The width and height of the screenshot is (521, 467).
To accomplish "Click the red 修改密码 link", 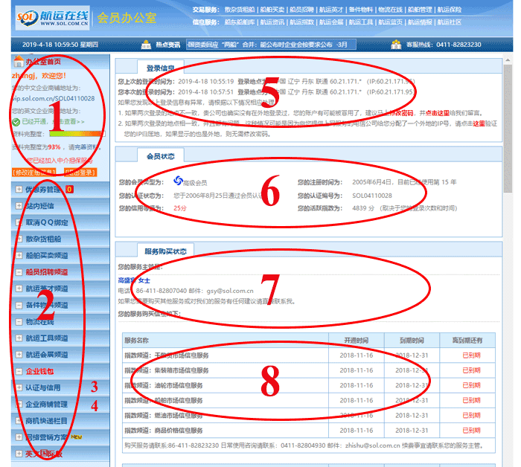I will click(401, 113).
